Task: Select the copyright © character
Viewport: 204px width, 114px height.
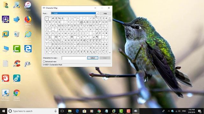Action: [56, 37]
